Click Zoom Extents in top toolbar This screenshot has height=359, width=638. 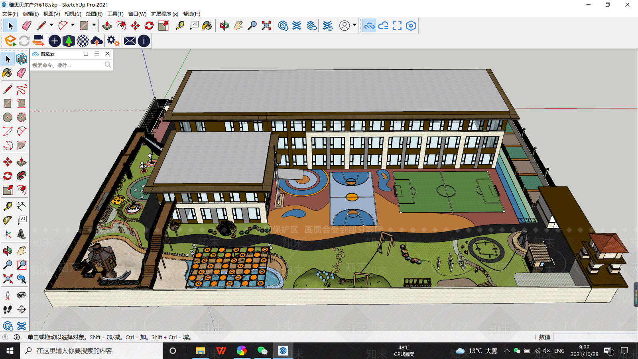(x=266, y=26)
